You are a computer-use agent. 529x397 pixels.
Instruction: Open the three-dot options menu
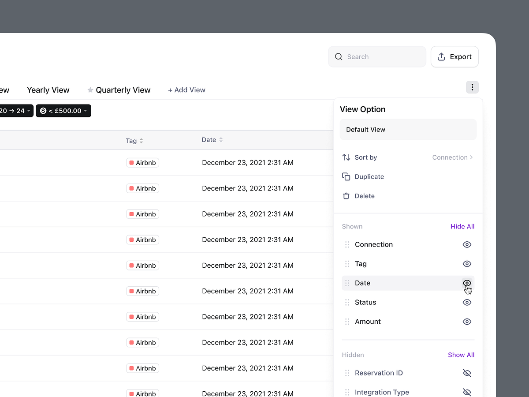(472, 87)
